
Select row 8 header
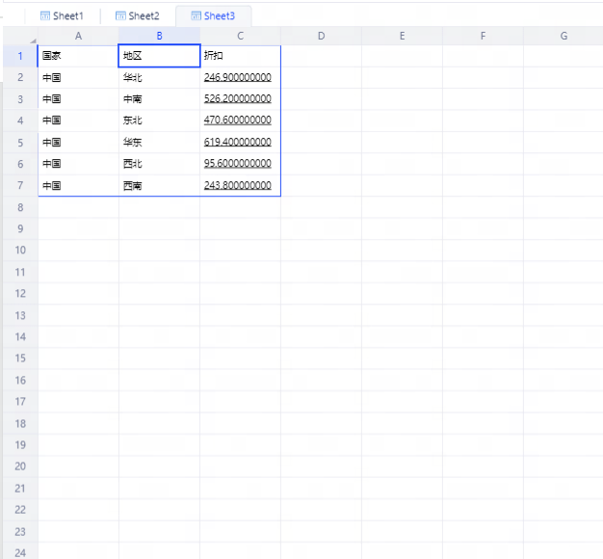pyautogui.click(x=19, y=207)
